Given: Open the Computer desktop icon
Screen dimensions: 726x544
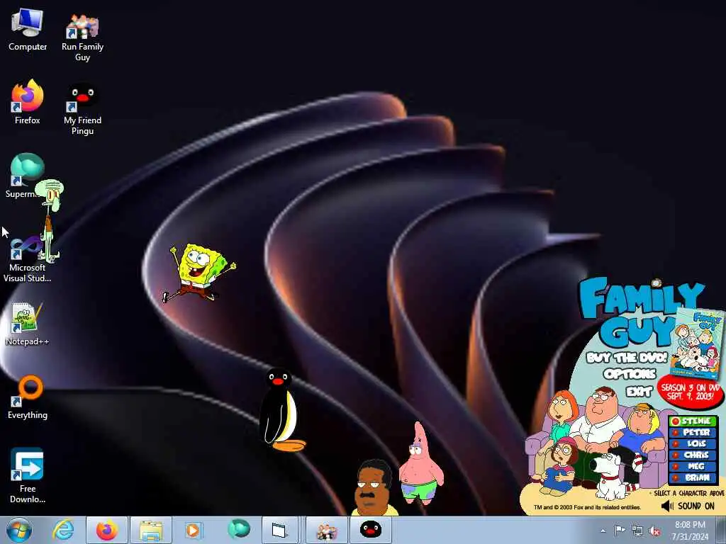Looking at the screenshot, I should click(28, 30).
